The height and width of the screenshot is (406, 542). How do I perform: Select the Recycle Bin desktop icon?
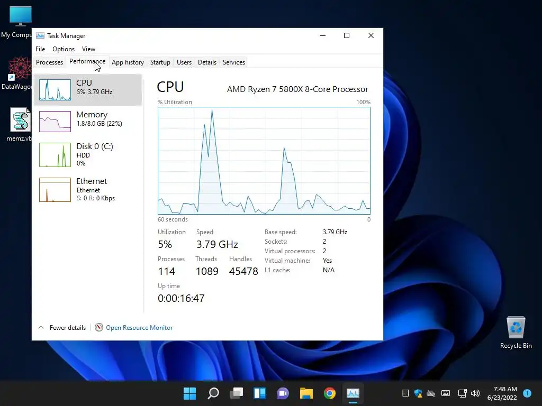click(516, 333)
